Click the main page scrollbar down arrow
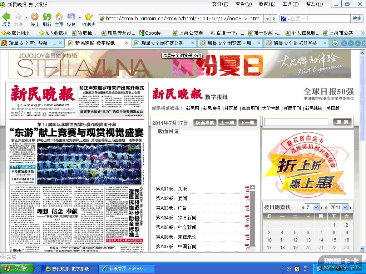 pyautogui.click(x=362, y=248)
